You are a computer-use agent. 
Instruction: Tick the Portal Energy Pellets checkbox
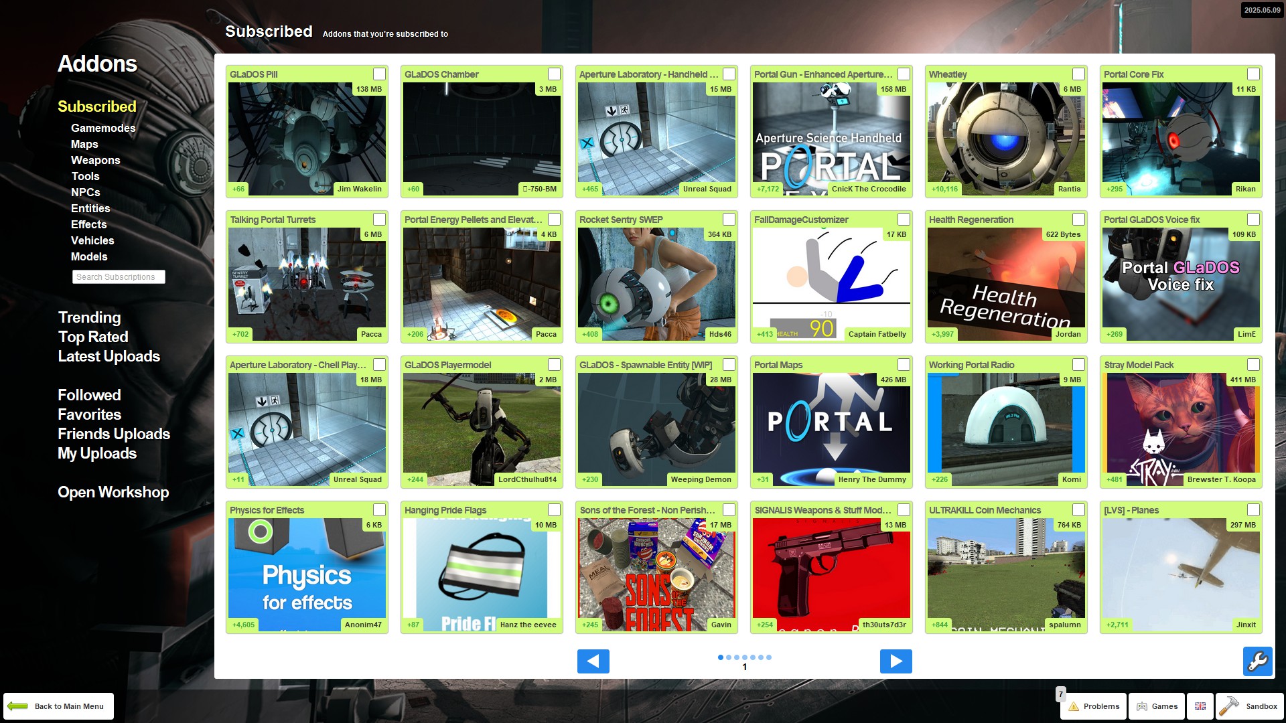click(x=554, y=219)
